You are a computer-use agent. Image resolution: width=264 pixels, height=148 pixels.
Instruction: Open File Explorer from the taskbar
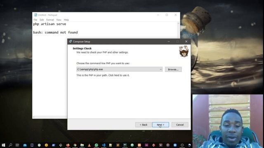point(82,145)
